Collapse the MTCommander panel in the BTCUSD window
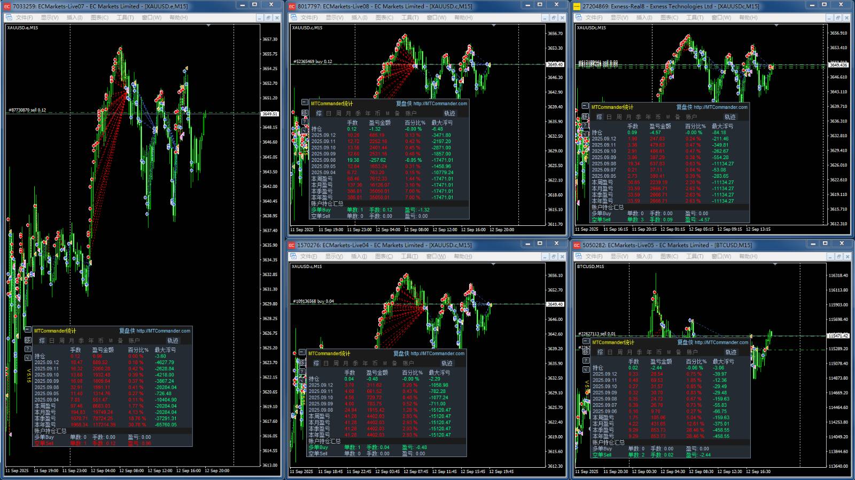Viewport: 855px width, 480px height. pos(586,342)
